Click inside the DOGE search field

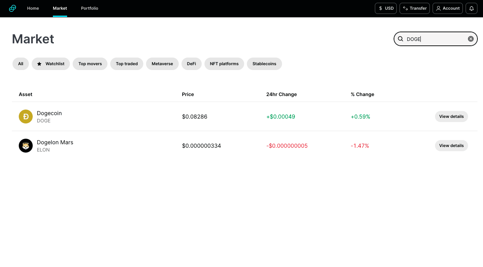click(x=435, y=39)
